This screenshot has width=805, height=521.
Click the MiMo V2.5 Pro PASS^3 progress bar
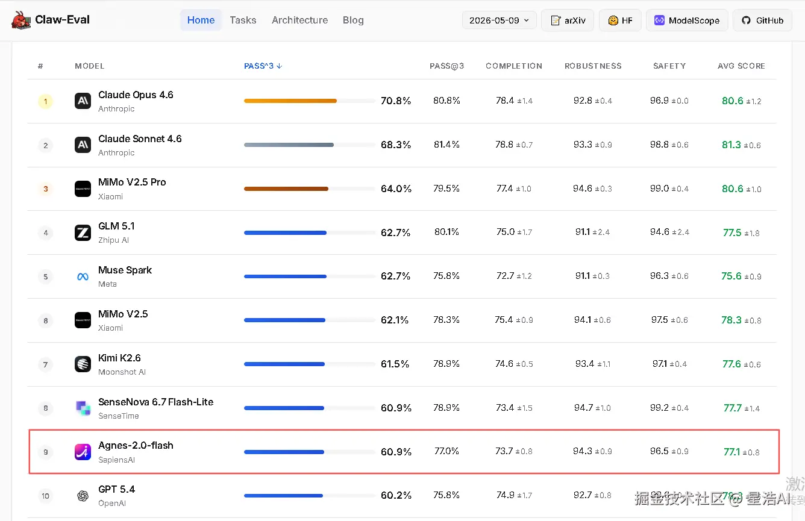pyautogui.click(x=310, y=189)
